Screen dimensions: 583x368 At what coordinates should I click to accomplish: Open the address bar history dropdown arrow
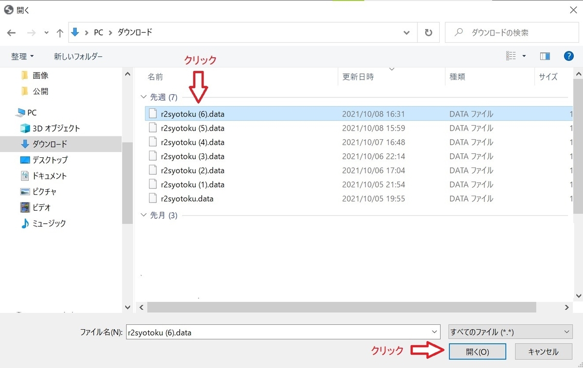pyautogui.click(x=407, y=33)
